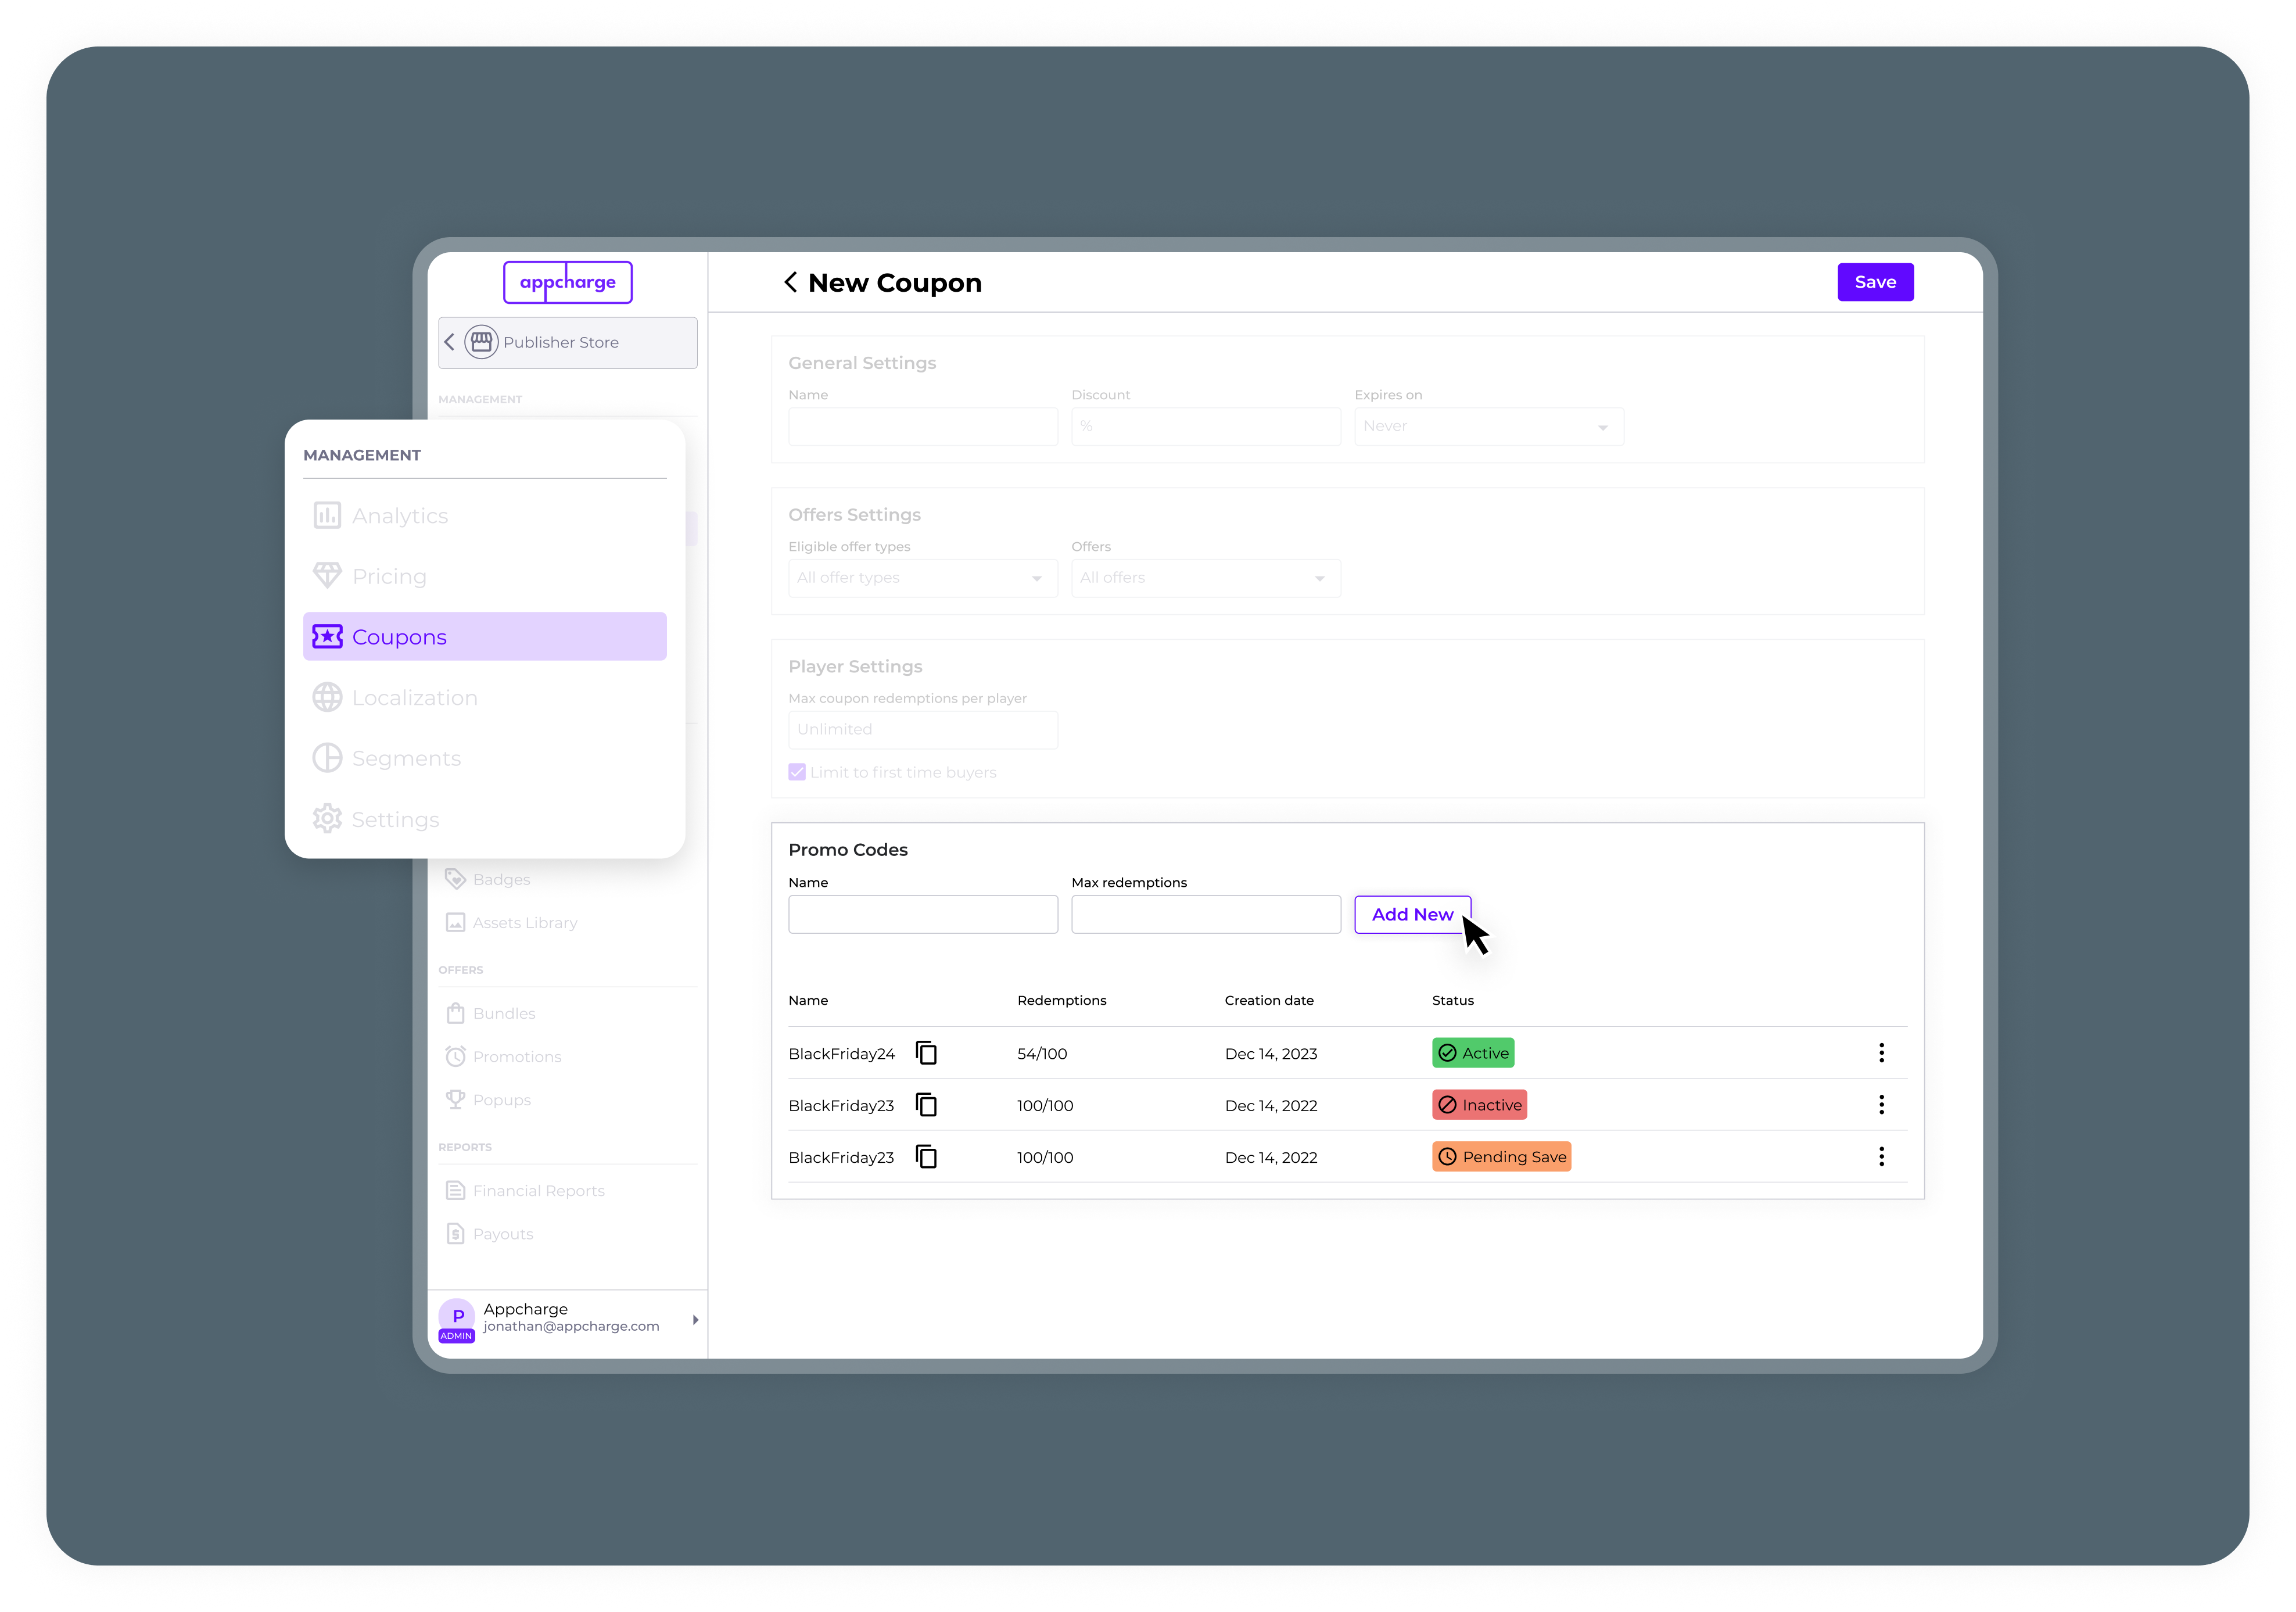This screenshot has height=1612, width=2296.
Task: Open the three-dot menu for the Pending Save row
Action: coord(1881,1157)
